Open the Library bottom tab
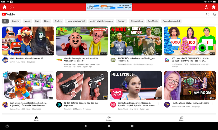Viewport: 218px width, 130px height. (x=182, y=118)
